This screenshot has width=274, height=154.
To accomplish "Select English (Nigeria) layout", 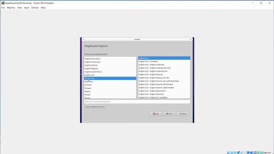I will click(110, 68).
